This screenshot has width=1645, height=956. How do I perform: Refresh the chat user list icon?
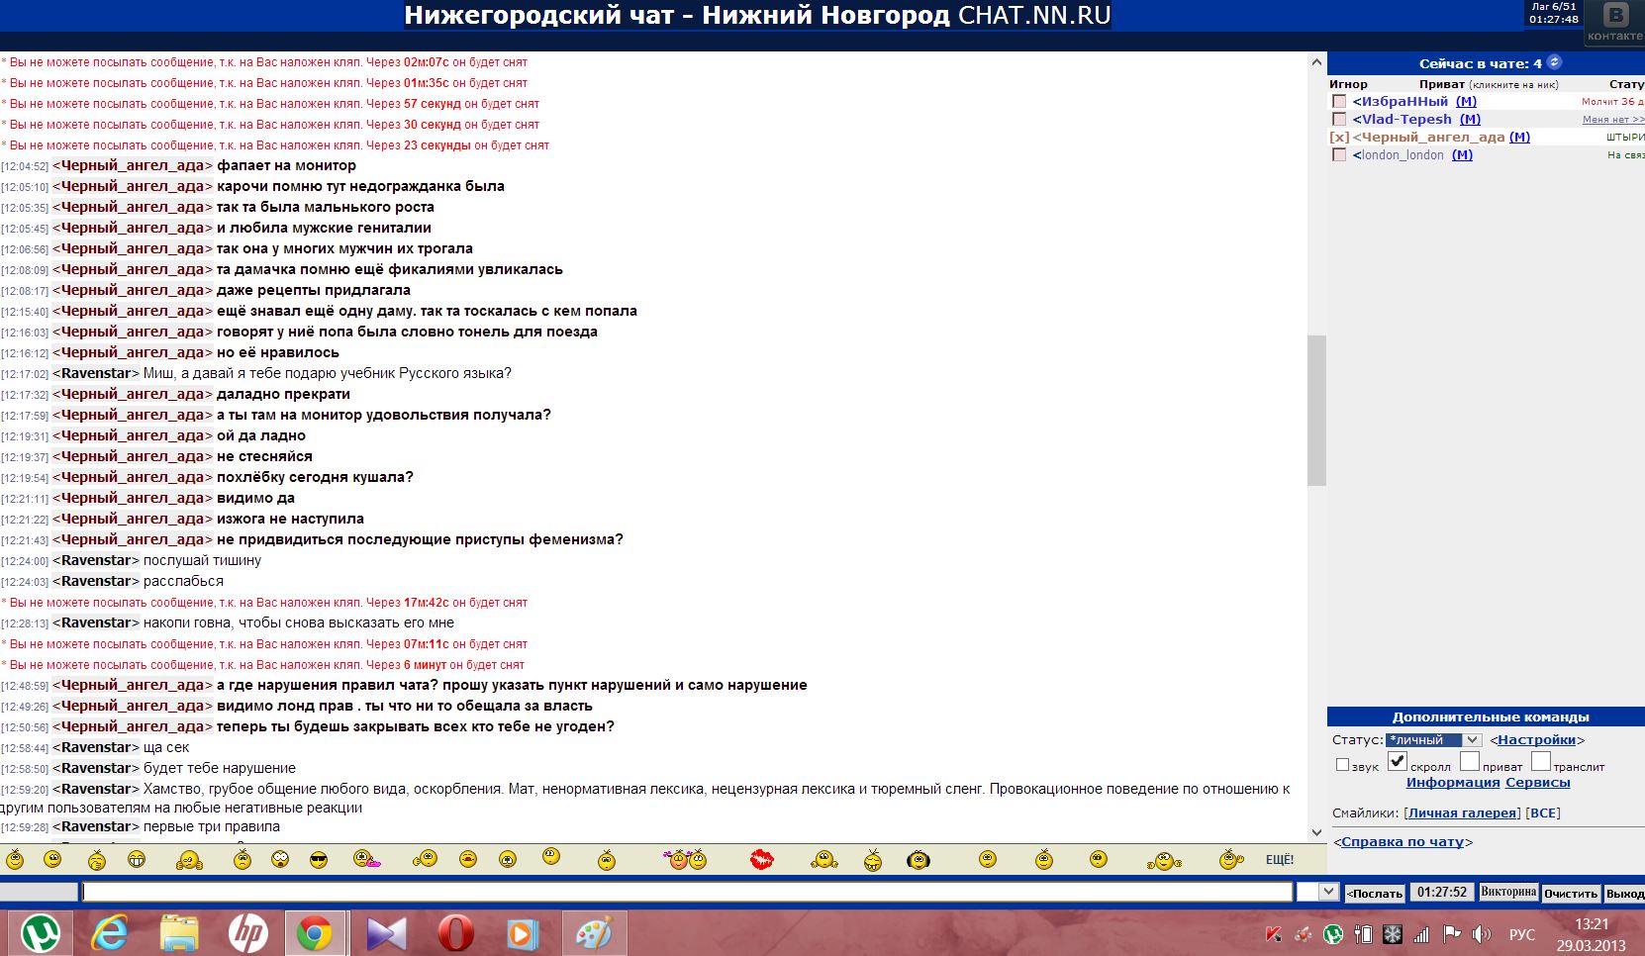[x=1554, y=62]
